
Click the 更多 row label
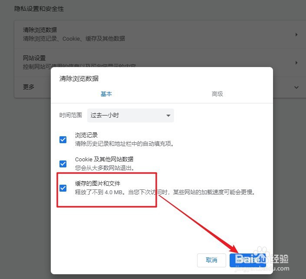pos(29,87)
